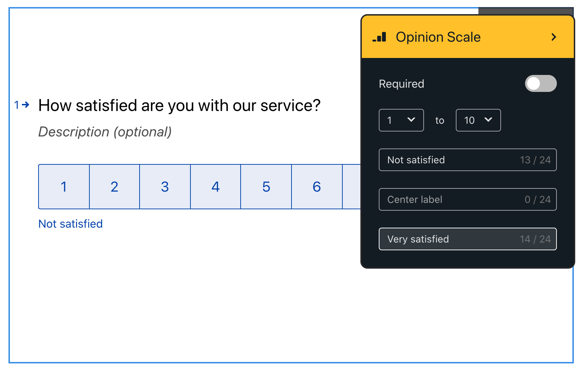Toggle the Required switch
This screenshot has width=583, height=374.
pos(541,83)
